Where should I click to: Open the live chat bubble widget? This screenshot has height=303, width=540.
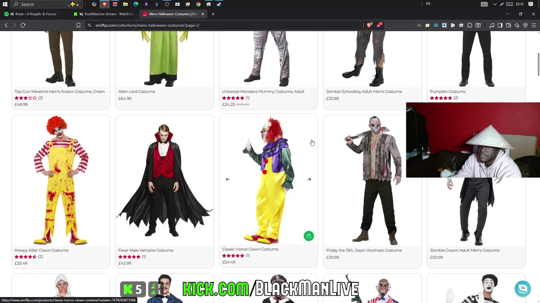pos(523,289)
